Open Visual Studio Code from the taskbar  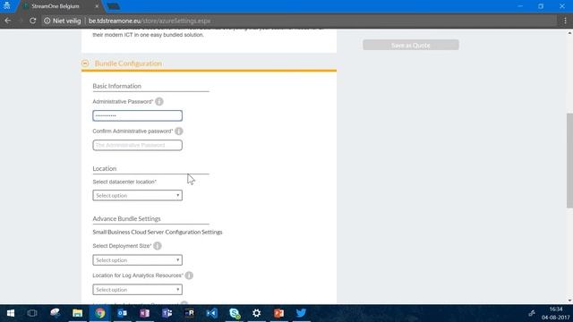212,313
